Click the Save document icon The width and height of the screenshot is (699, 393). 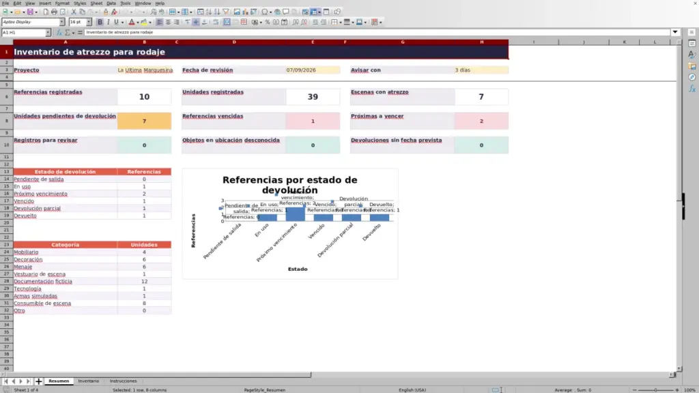tap(30, 12)
